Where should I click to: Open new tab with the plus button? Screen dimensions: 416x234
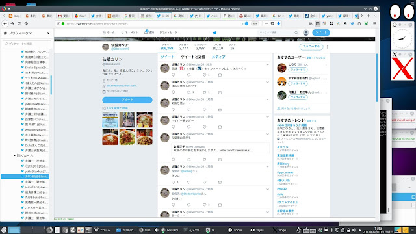tap(369, 16)
